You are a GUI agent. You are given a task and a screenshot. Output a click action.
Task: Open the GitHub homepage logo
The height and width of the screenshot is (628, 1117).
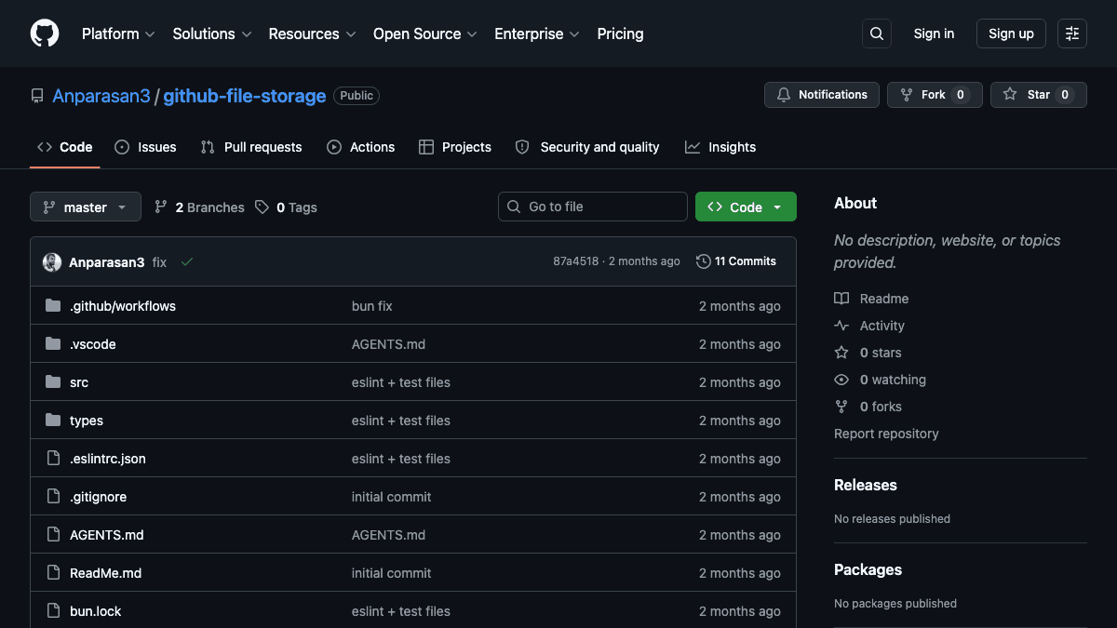tap(45, 33)
